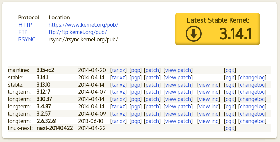Open changelog for longterm 3.2.57
Viewport: 280px width, 142px height.
click(x=252, y=114)
